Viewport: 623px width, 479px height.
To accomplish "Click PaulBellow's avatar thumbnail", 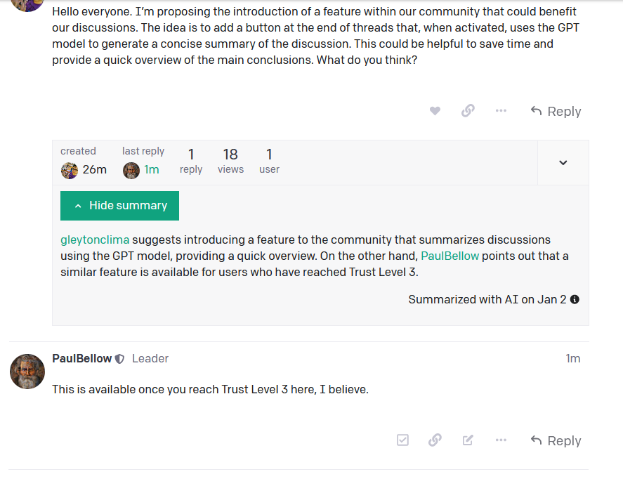I will (27, 371).
